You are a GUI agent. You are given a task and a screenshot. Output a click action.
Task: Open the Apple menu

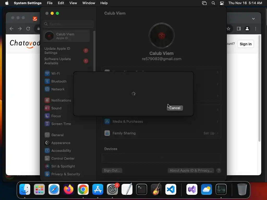[7, 3]
